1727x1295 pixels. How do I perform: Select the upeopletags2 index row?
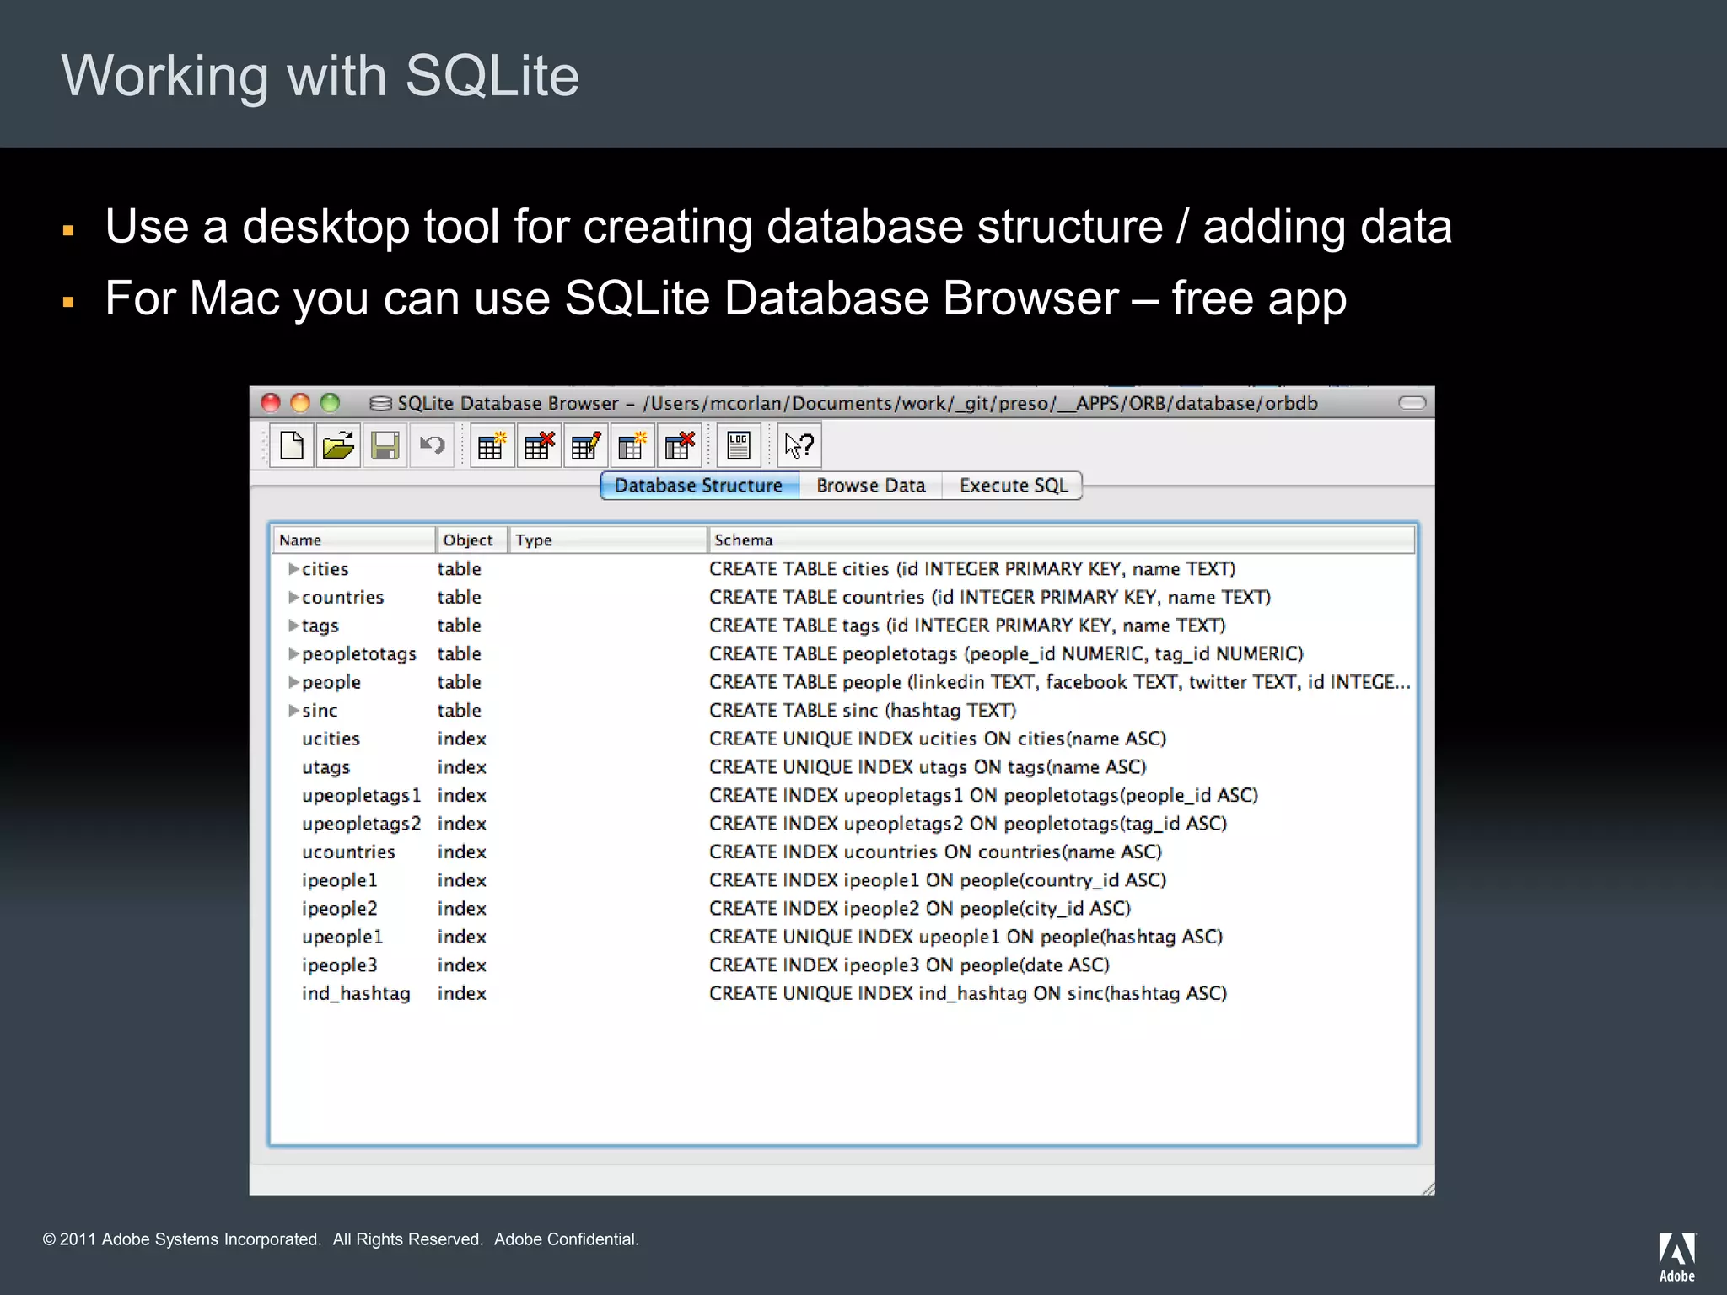coord(843,824)
